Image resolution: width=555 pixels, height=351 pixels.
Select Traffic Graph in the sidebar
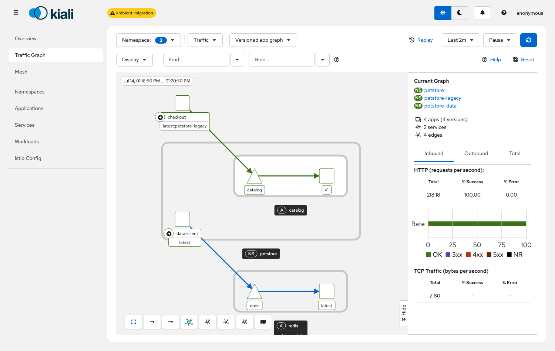coord(56,55)
